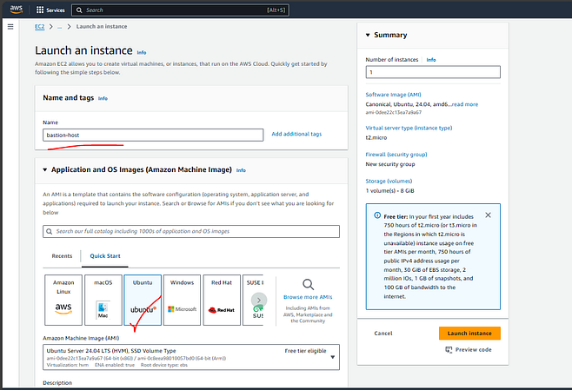Screen dimensions: 572x390
Task: Click the New security group text
Action: [x=390, y=164]
